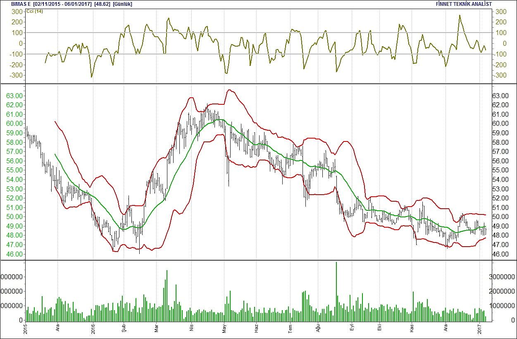Screen dimensions: 517x339
Task: Click 60.00 on the right price axis
Action: click(500, 124)
